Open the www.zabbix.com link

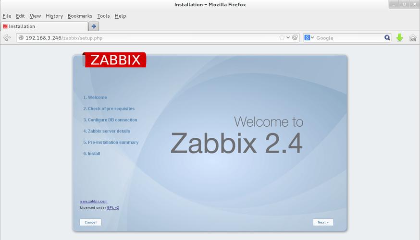(x=94, y=201)
